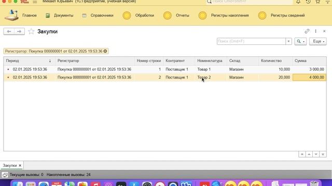The image size is (332, 186).
Task: Click the performance indicator icon in status bar
Action: (x=5, y=175)
